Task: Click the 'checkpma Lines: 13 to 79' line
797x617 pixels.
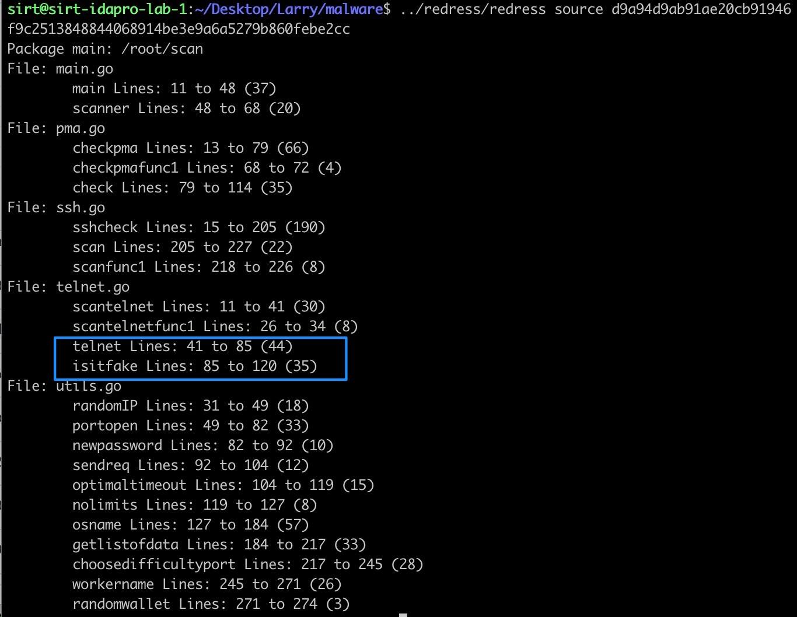Action: (190, 148)
